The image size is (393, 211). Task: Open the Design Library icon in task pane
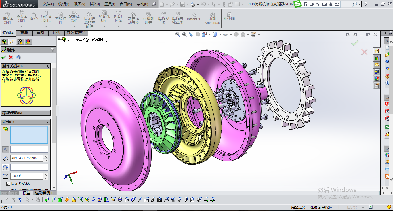[377, 58]
